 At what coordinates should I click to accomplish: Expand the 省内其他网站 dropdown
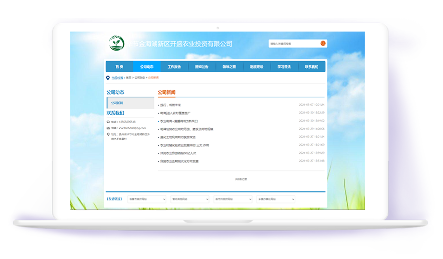coord(189,199)
